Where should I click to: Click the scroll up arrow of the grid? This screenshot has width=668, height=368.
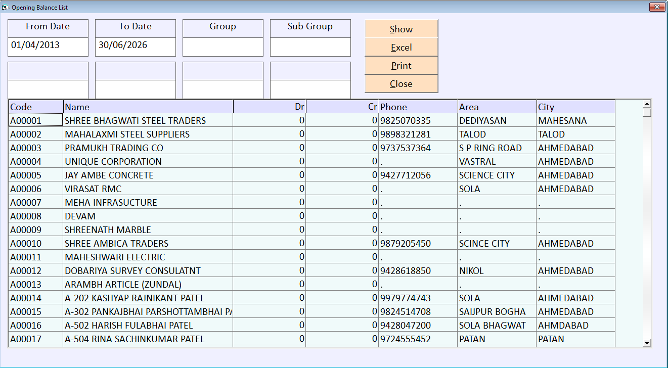647,104
